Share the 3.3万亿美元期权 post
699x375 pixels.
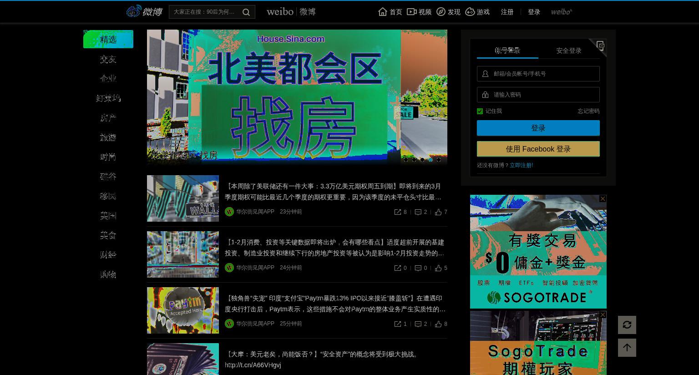[x=398, y=212]
